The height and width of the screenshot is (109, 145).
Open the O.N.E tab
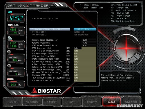click(112, 102)
